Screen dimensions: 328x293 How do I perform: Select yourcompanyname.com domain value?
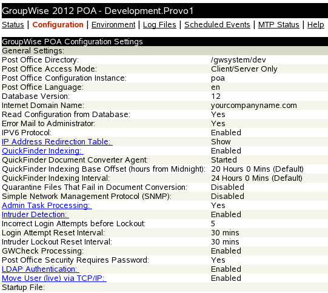click(254, 106)
